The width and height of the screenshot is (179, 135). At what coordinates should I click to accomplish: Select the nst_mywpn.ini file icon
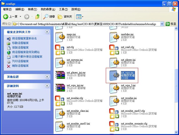(60, 63)
